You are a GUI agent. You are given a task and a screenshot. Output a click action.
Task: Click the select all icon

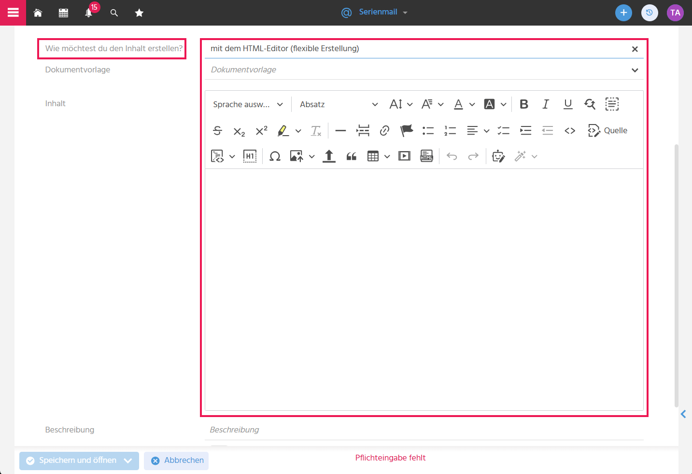point(612,104)
